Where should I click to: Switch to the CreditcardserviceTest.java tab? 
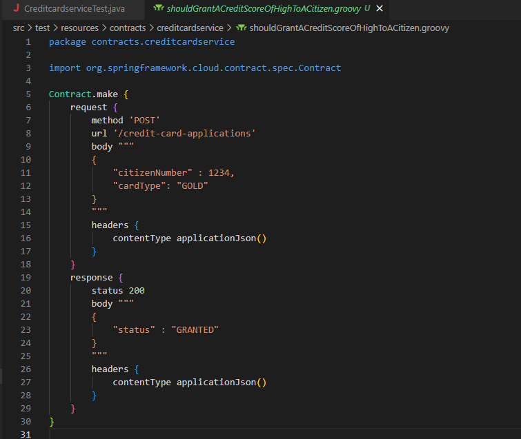click(x=74, y=9)
